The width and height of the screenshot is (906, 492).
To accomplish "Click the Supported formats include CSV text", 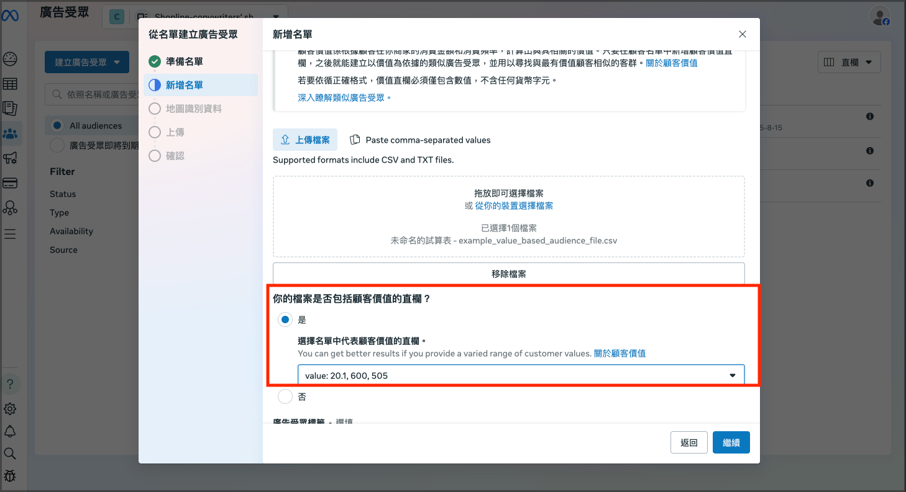I will (363, 159).
